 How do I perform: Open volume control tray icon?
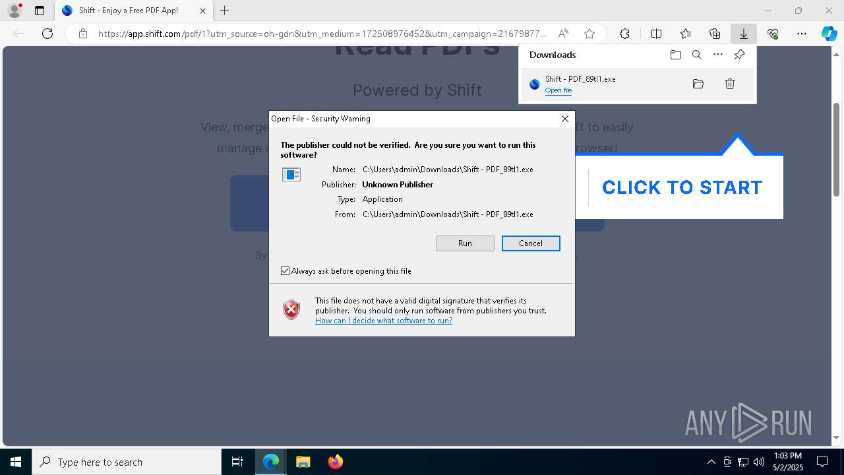point(758,462)
